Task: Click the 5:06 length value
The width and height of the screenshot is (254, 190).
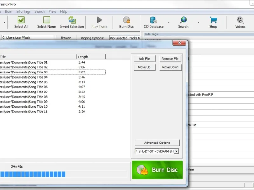Action: point(82,67)
